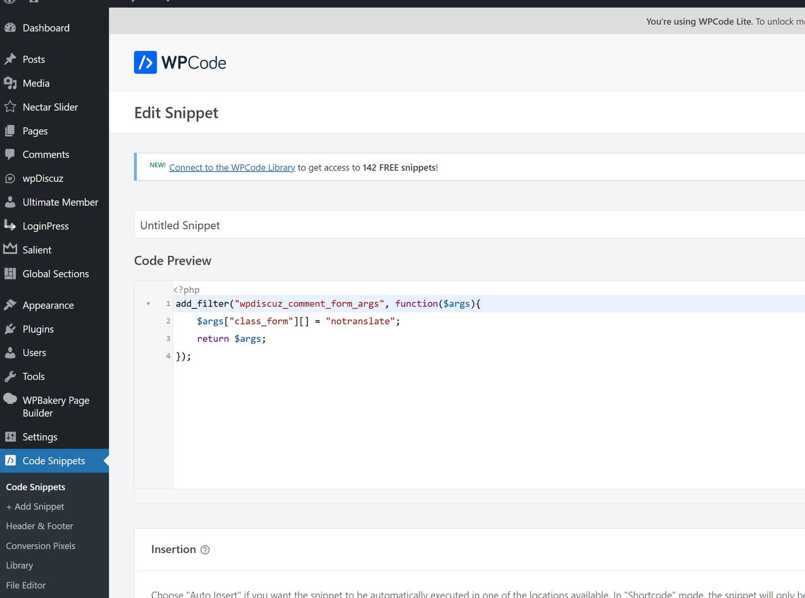Viewport: 805px width, 598px height.
Task: Open Media library icon in sidebar
Action: pyautogui.click(x=10, y=83)
